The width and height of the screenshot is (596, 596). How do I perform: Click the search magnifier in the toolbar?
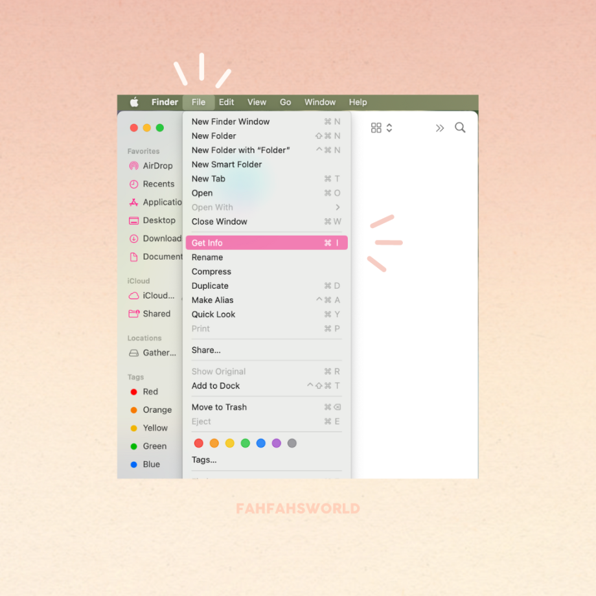(x=460, y=128)
